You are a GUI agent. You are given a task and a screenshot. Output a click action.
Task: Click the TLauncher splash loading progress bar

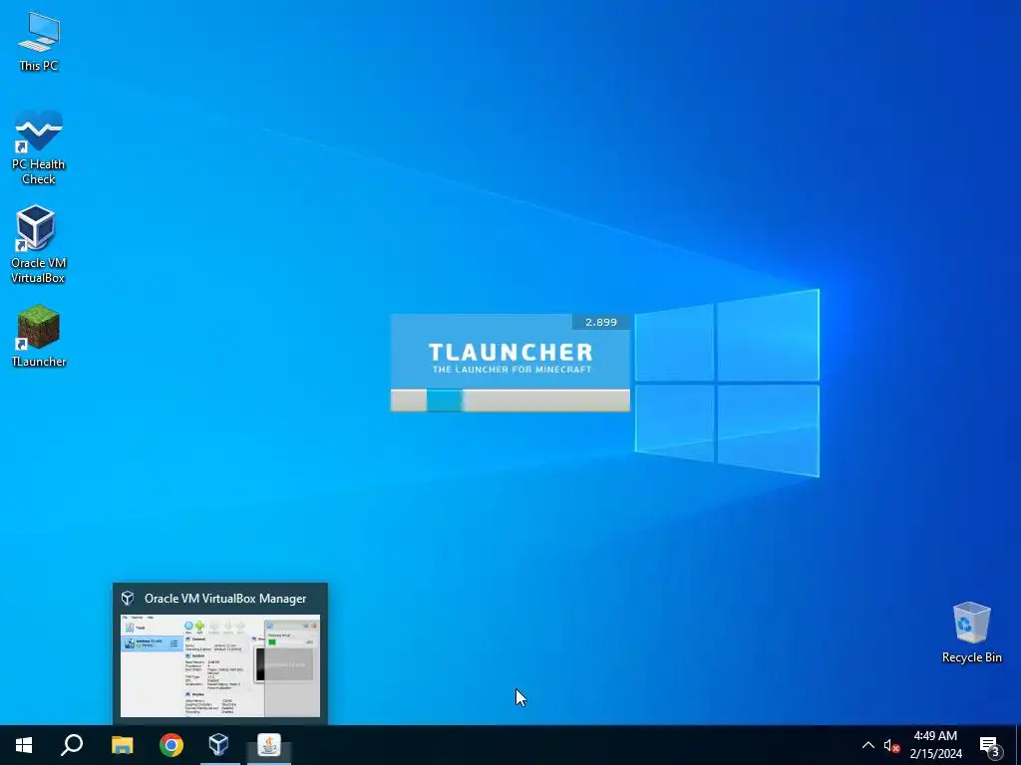click(510, 400)
